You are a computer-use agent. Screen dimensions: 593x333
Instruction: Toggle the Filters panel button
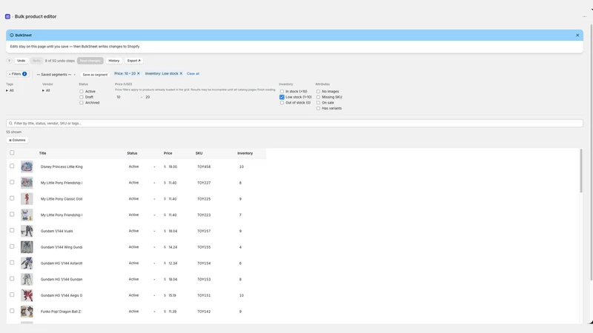click(17, 74)
